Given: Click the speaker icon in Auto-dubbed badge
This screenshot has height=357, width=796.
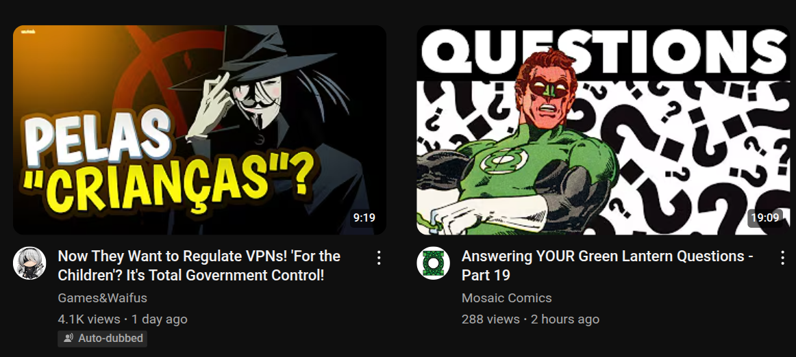Looking at the screenshot, I should point(69,339).
